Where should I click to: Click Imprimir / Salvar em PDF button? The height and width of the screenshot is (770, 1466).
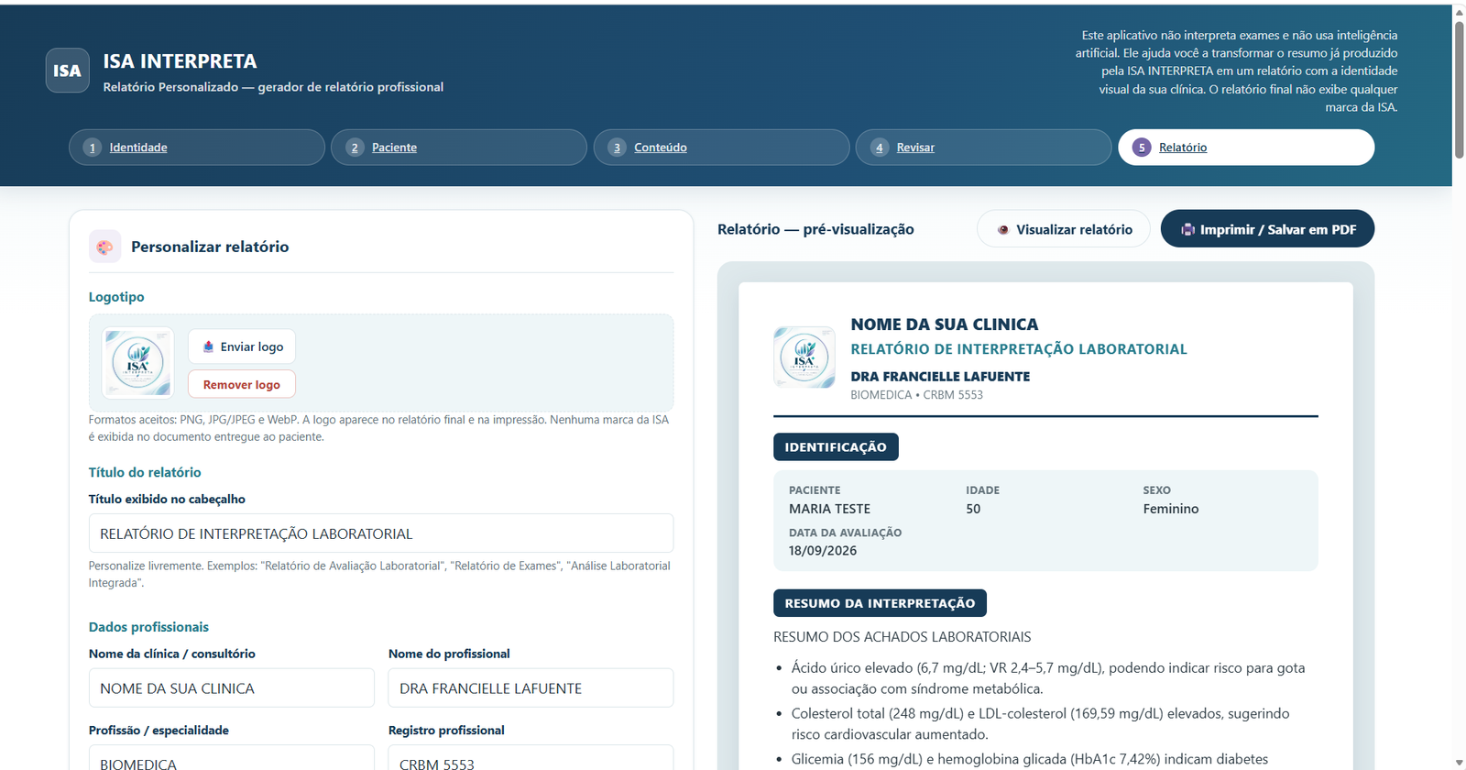point(1267,229)
